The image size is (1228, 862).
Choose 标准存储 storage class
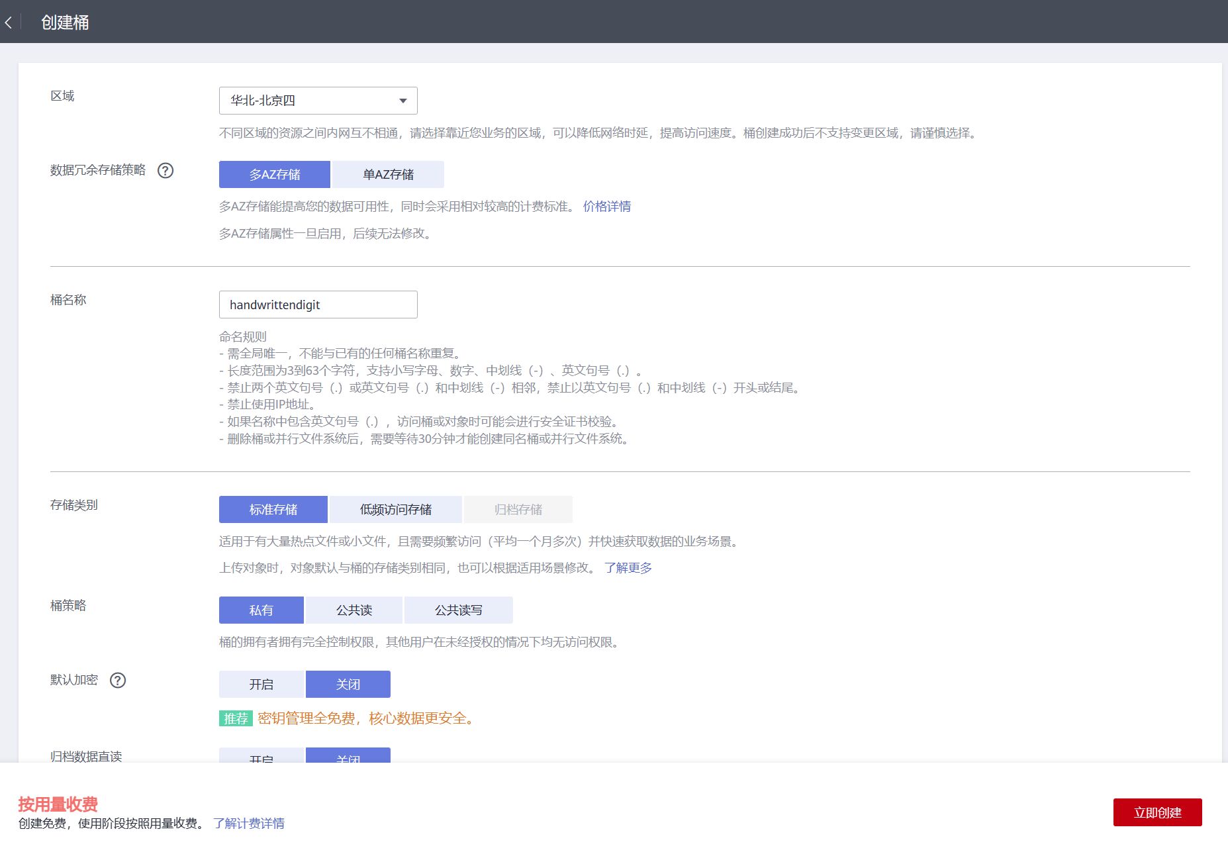[x=273, y=510]
